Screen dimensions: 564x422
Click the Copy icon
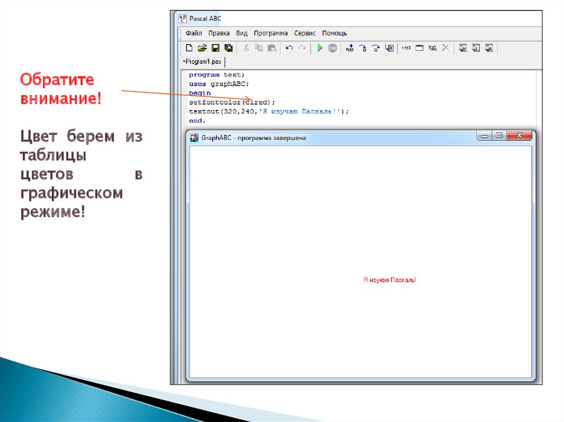click(259, 48)
